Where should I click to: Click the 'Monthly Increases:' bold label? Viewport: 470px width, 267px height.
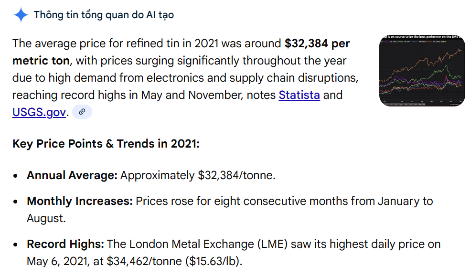point(80,201)
